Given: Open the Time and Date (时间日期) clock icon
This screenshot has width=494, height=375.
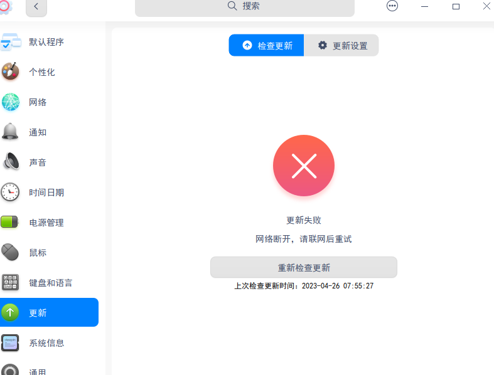Looking at the screenshot, I should coord(10,192).
